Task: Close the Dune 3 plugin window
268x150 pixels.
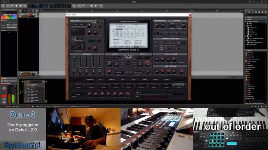Action: click(190, 15)
